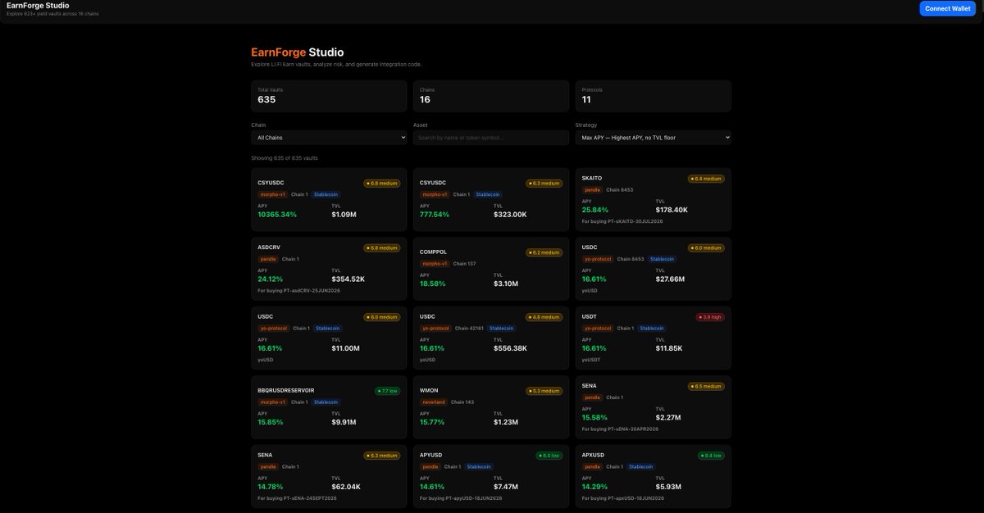The width and height of the screenshot is (984, 513).
Task: Click the Stablecoin tag on the APXUSD card
Action: [642, 466]
